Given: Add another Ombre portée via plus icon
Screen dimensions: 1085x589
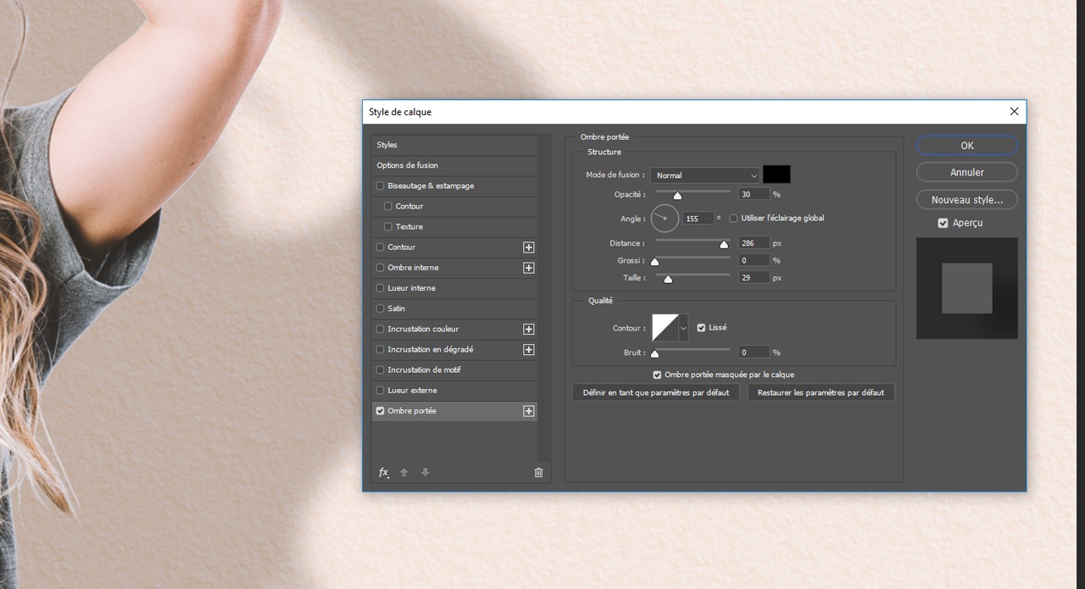Looking at the screenshot, I should [x=529, y=411].
